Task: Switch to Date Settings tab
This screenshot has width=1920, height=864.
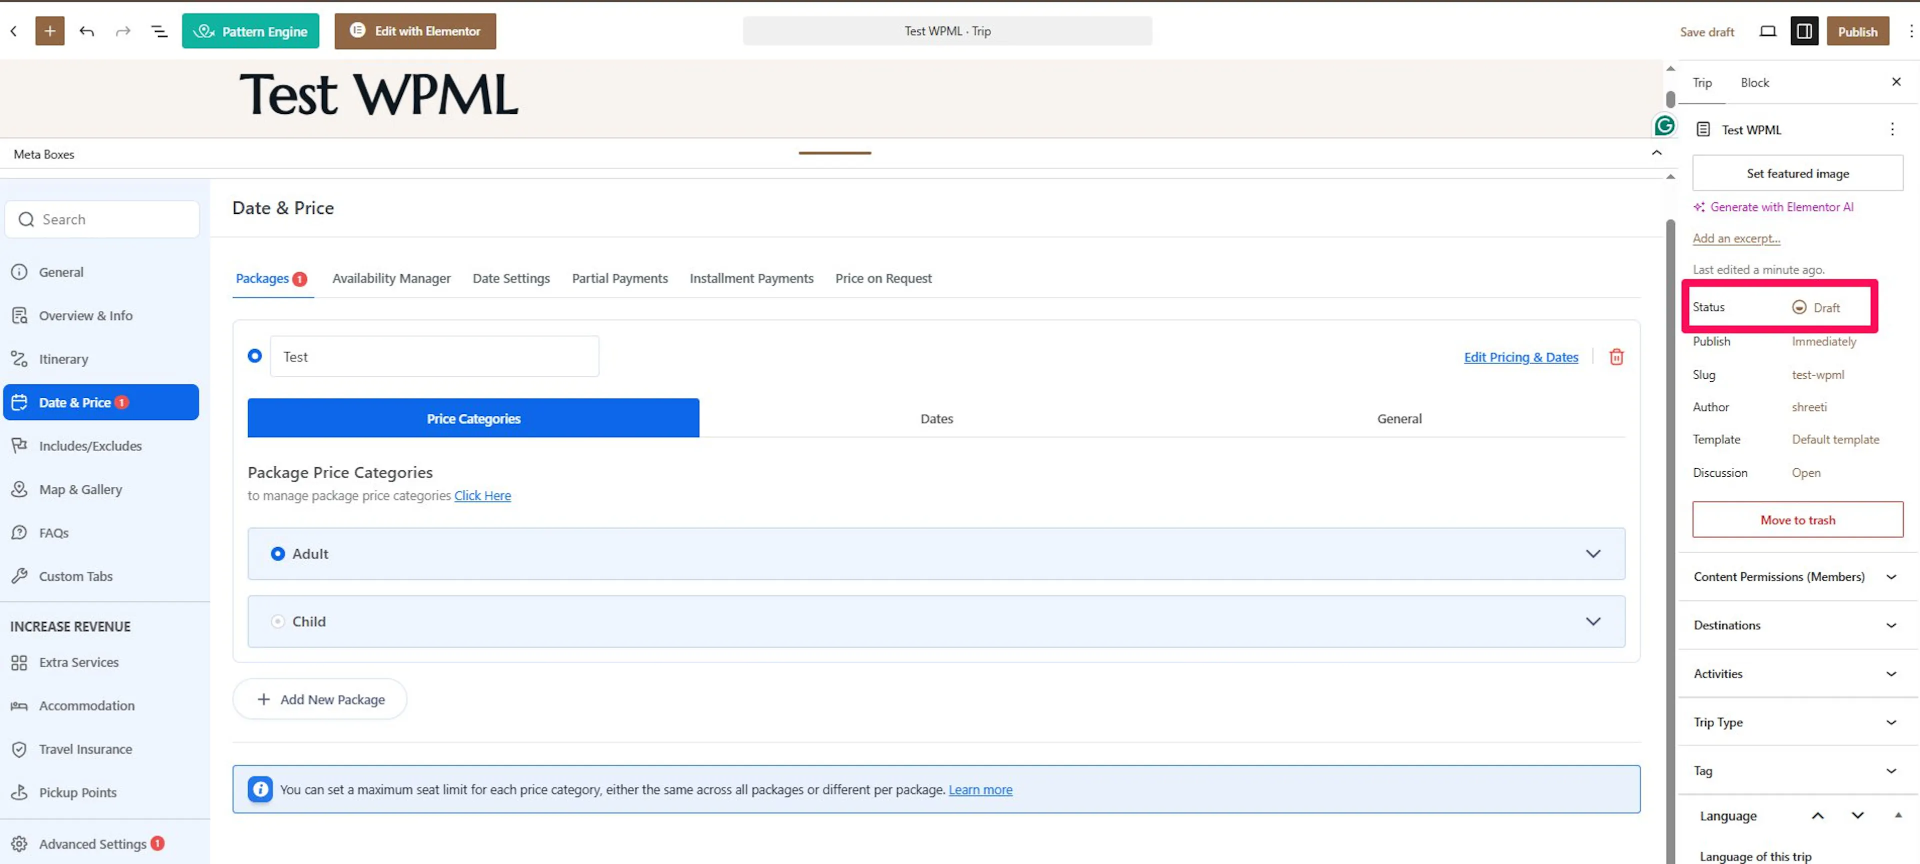Action: tap(511, 278)
